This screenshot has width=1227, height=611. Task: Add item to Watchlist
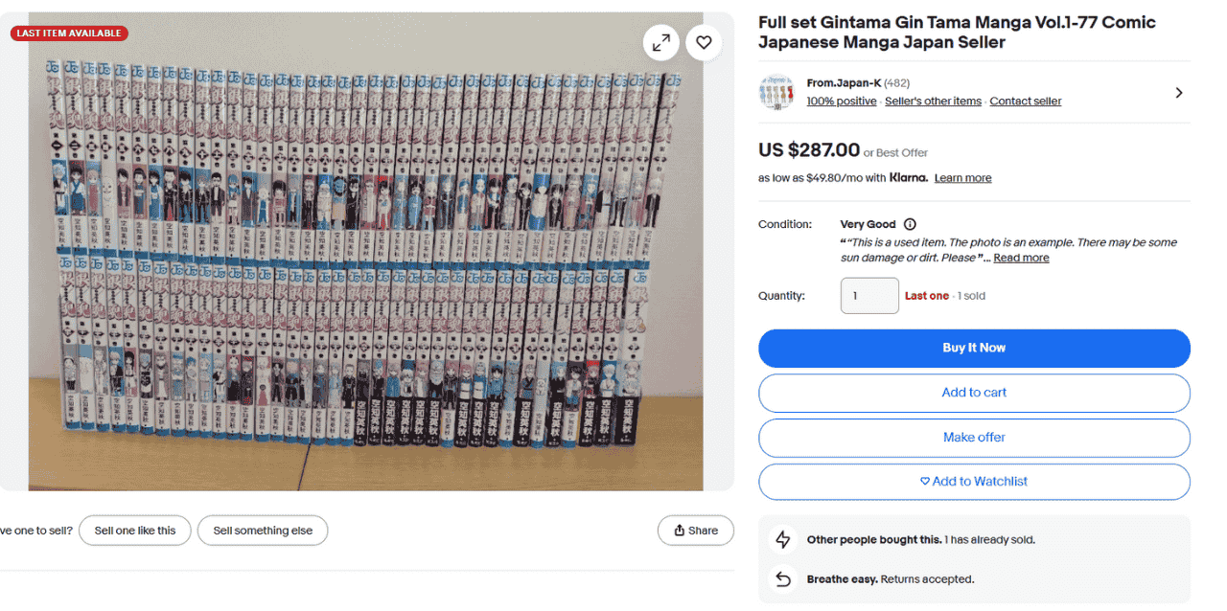coord(974,482)
